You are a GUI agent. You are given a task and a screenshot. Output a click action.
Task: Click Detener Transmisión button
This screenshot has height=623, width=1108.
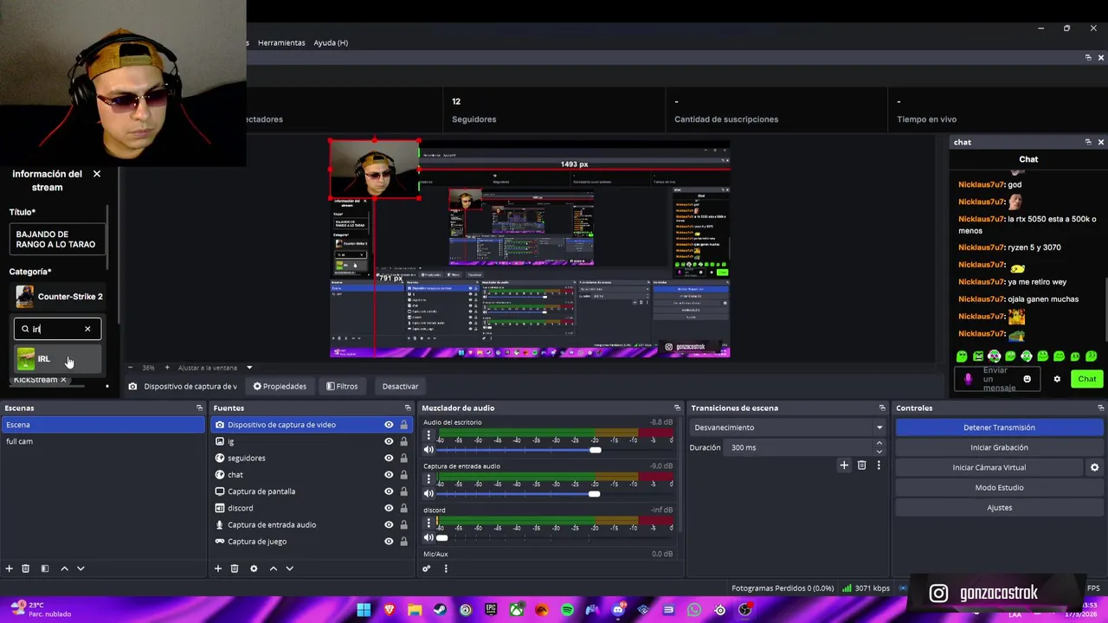click(x=999, y=427)
